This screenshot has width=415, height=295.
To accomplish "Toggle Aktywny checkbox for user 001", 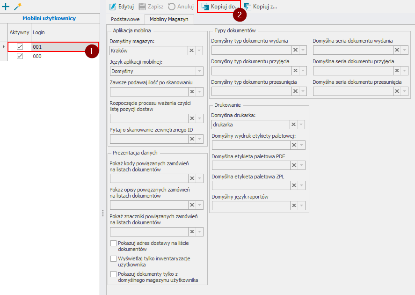I will point(20,47).
